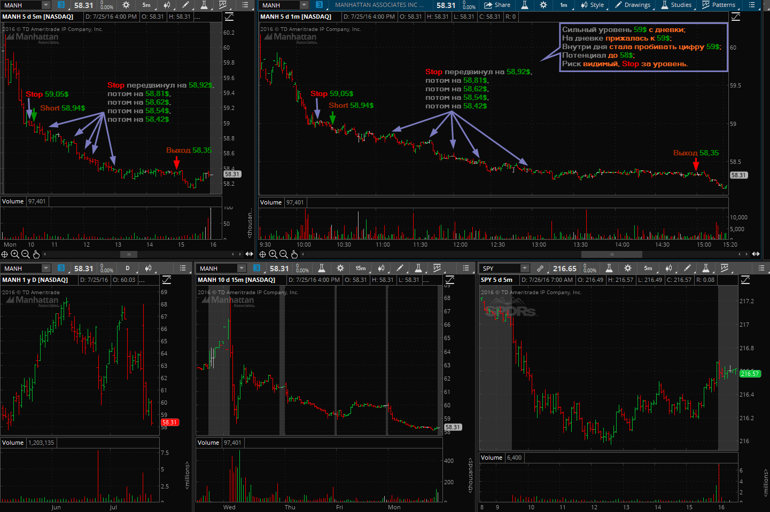Toggle expand arrows at right of top-left scrollbar
Viewport: 770px width, 512px height.
(x=249, y=254)
